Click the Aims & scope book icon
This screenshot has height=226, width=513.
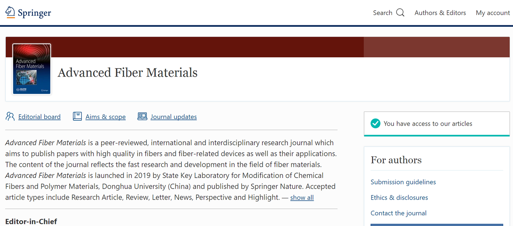tap(77, 116)
